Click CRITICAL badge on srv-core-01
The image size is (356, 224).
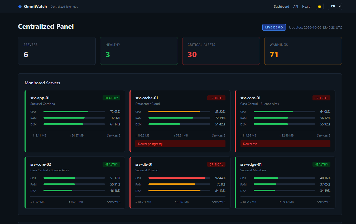coord(321,98)
